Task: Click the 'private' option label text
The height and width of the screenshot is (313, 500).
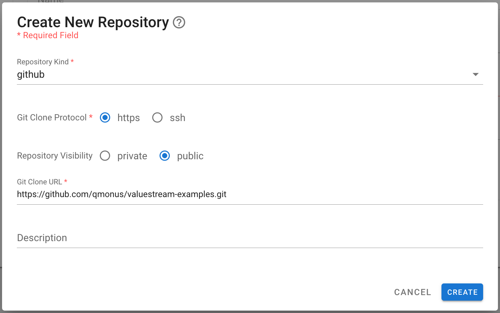Action: click(132, 156)
